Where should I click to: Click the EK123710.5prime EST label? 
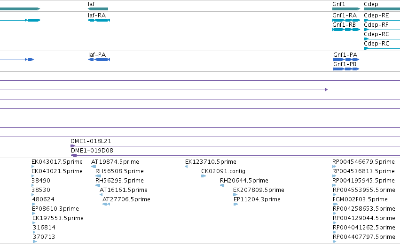[211, 162]
